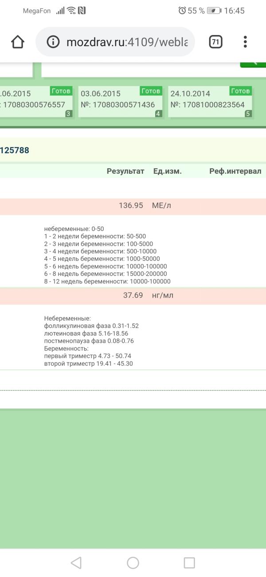
Task: Tap line небеременные: 0-50
Action: coord(74,229)
